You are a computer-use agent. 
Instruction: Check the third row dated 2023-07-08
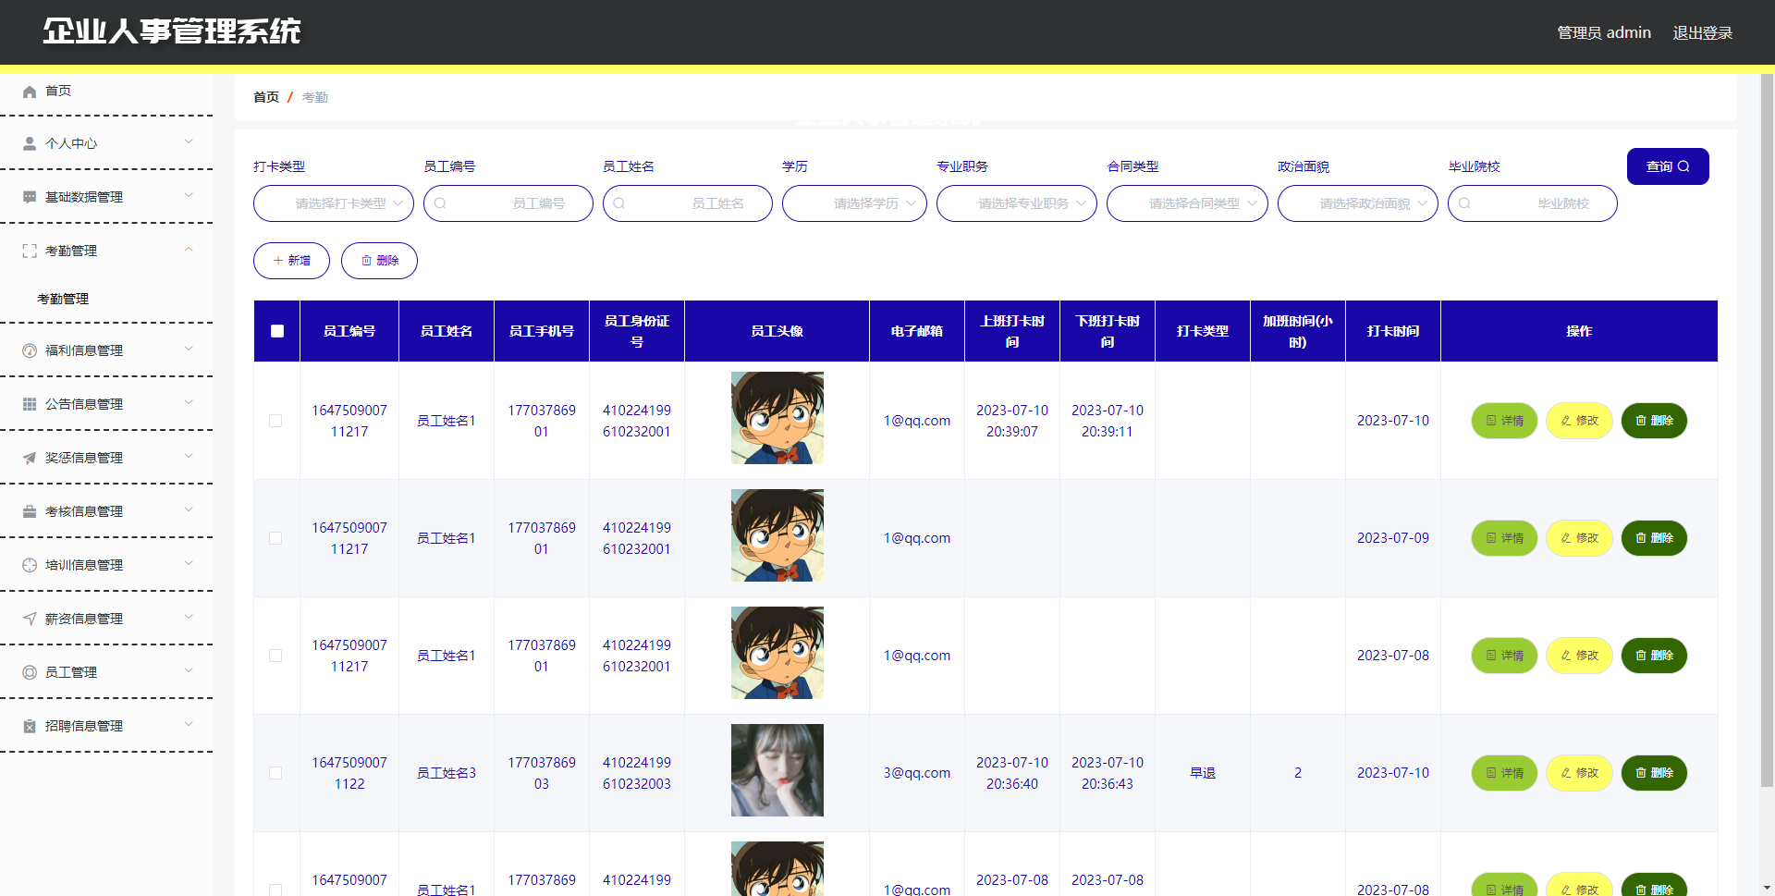coord(275,656)
